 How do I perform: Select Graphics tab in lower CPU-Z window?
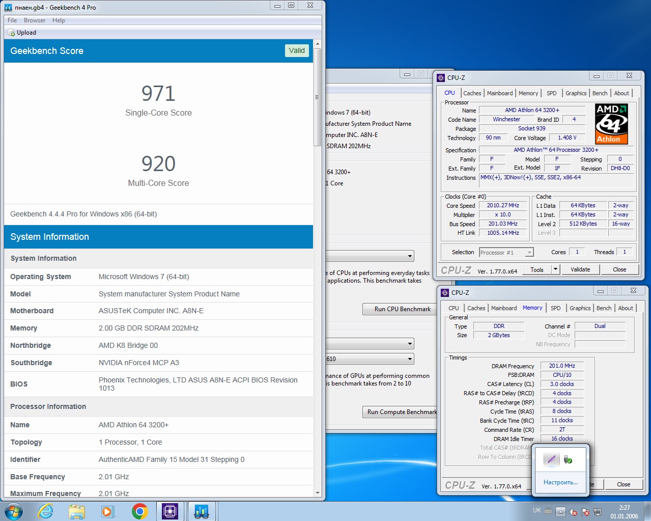click(x=580, y=308)
